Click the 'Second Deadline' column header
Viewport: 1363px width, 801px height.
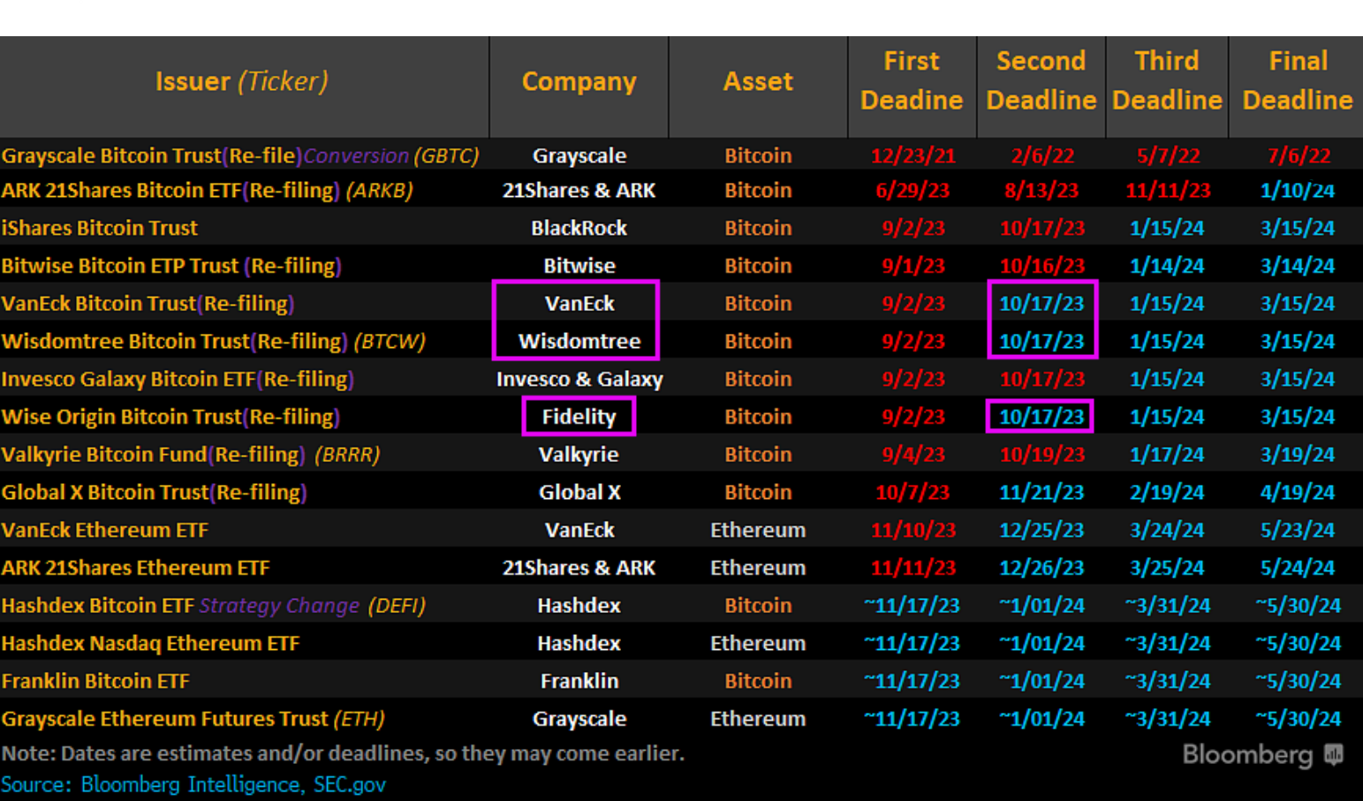tap(1041, 80)
